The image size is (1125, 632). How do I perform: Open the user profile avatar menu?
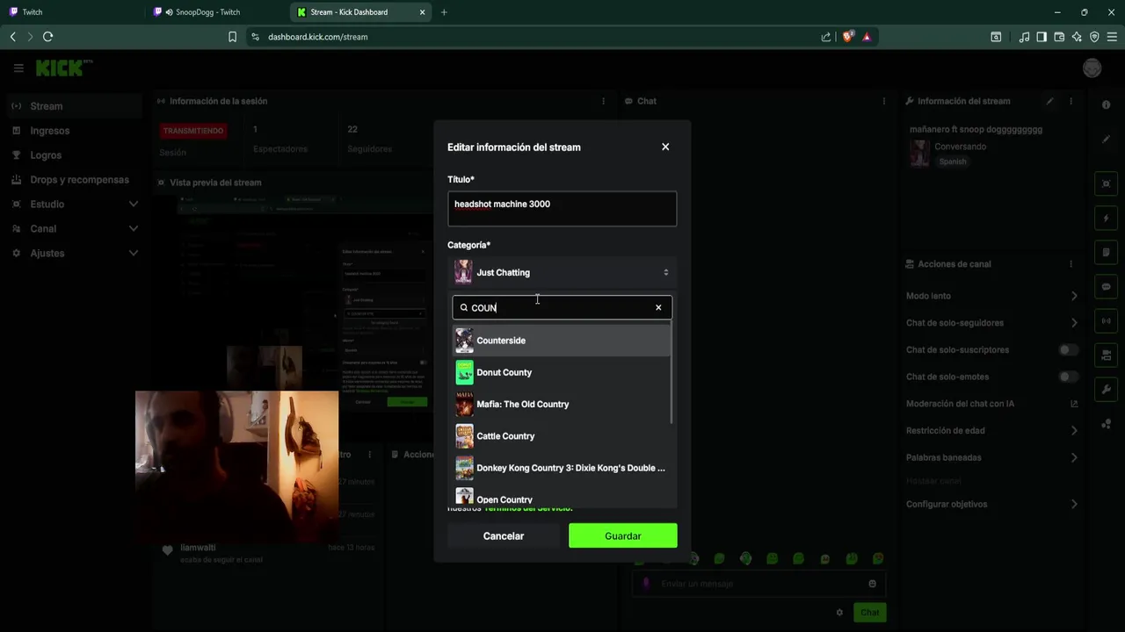click(x=1092, y=68)
